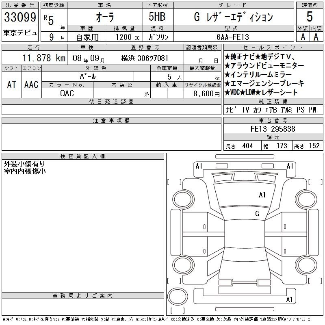This screenshot has width=325, height=325.
Task: Click the セールスポイント header
Action: coord(273,48)
